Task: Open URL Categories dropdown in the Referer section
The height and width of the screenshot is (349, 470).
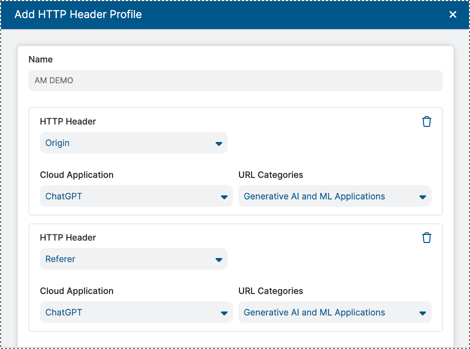Action: (334, 312)
